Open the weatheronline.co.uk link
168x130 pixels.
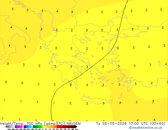pos(146,128)
